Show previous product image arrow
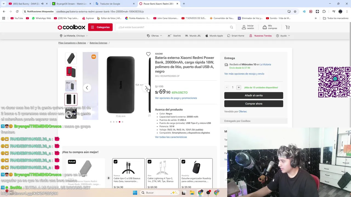Image resolution: width=351 pixels, height=197 pixels. (87, 88)
